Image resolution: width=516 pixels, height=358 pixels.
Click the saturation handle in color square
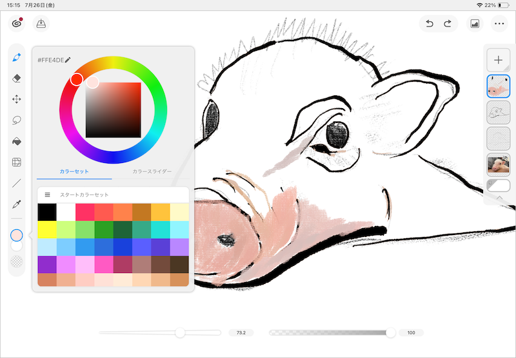point(92,82)
